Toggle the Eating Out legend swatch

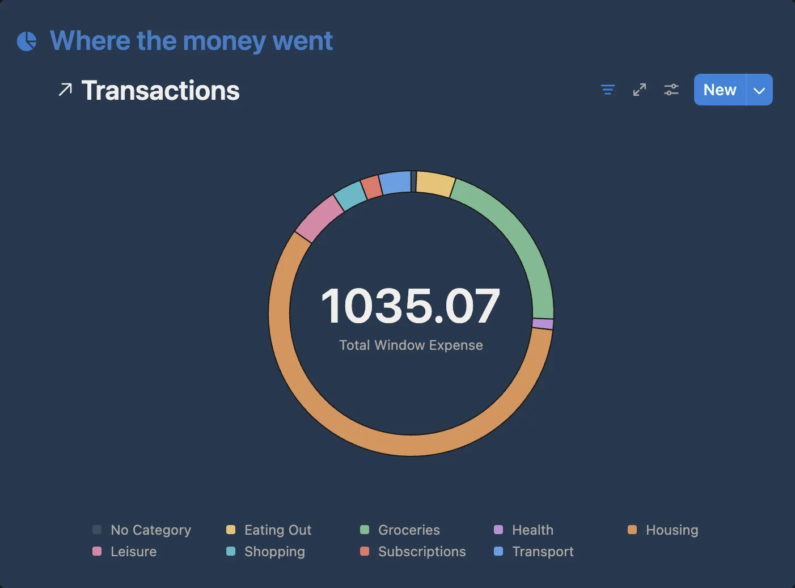pos(231,530)
